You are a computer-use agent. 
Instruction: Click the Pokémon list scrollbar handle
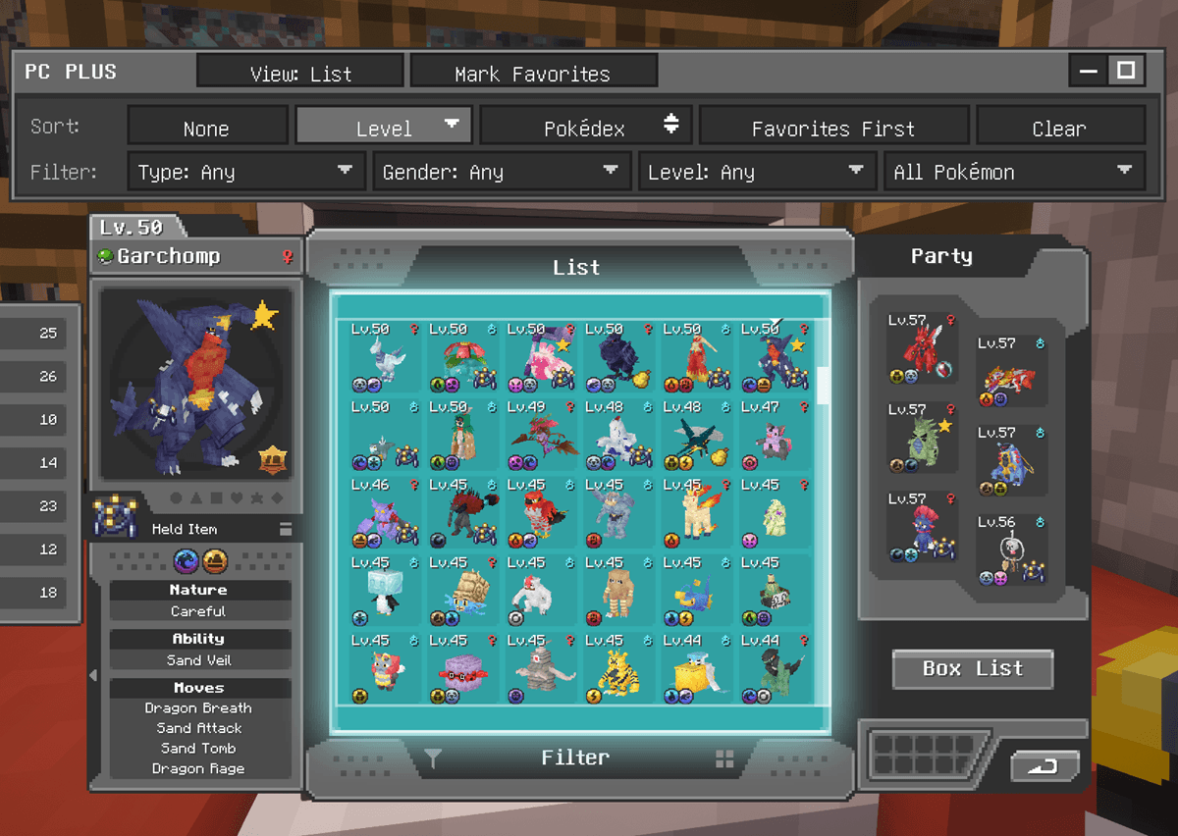coord(823,386)
